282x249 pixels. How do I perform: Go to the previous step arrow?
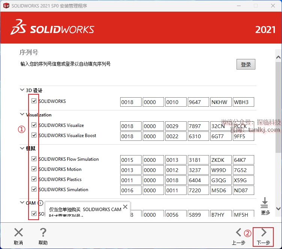238,232
